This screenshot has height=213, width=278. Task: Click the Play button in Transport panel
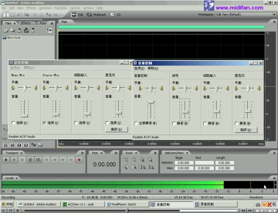14,160
